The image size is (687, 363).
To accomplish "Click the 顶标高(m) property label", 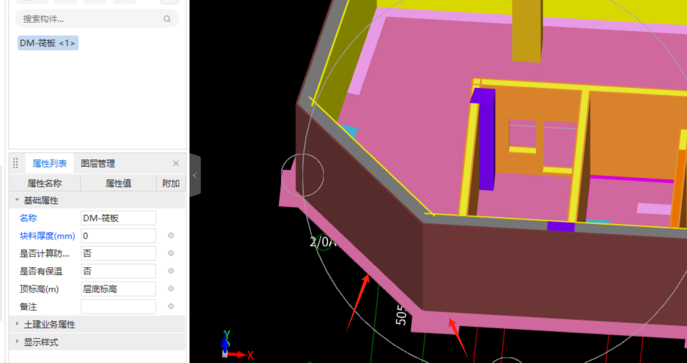I will (39, 289).
